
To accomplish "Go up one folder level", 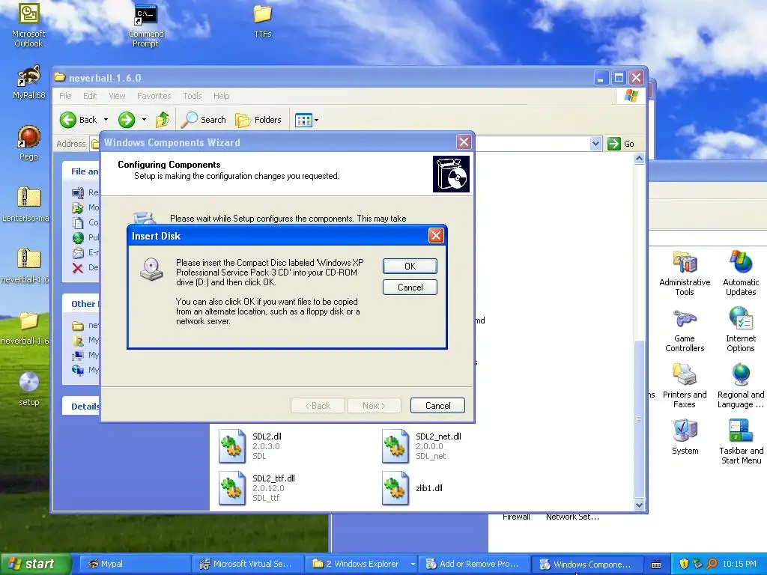I will [x=163, y=120].
